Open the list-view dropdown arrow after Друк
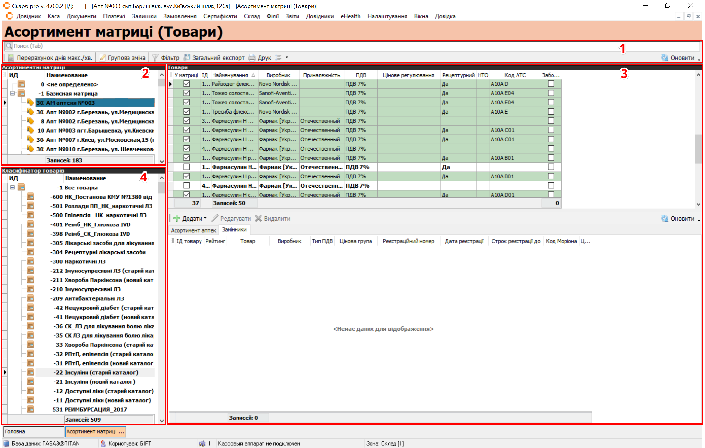 click(287, 58)
